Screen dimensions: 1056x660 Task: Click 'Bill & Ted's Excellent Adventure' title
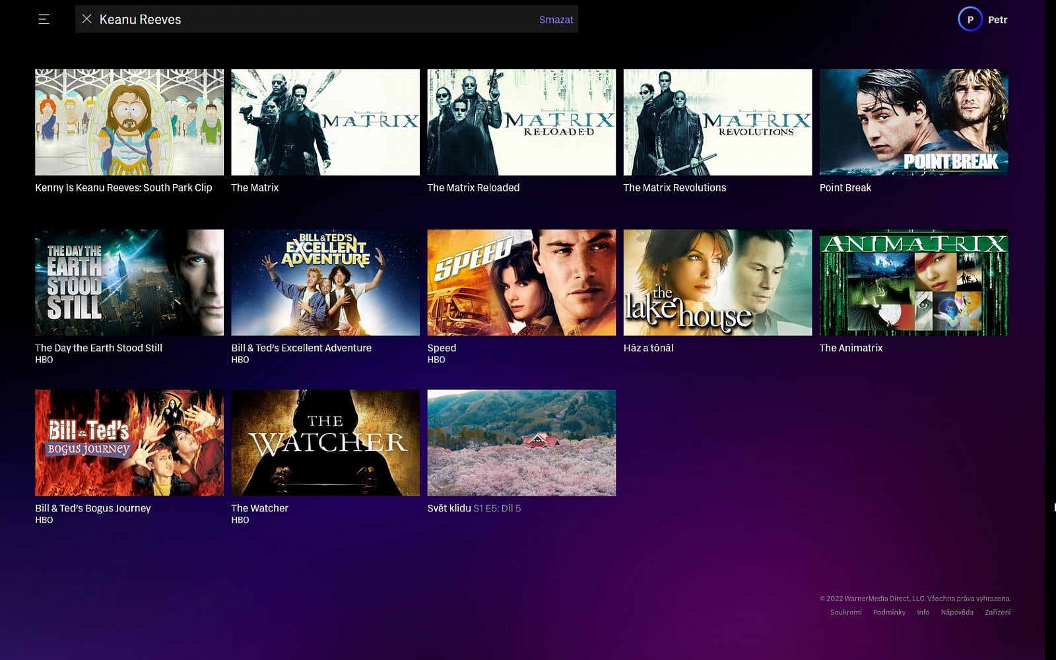click(x=301, y=348)
